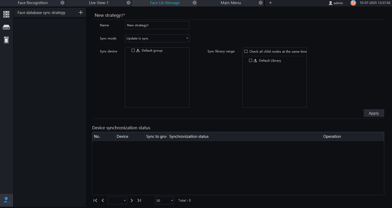The height and width of the screenshot is (208, 392).
Task: Click the New strategy1* title
Action: coord(110,15)
